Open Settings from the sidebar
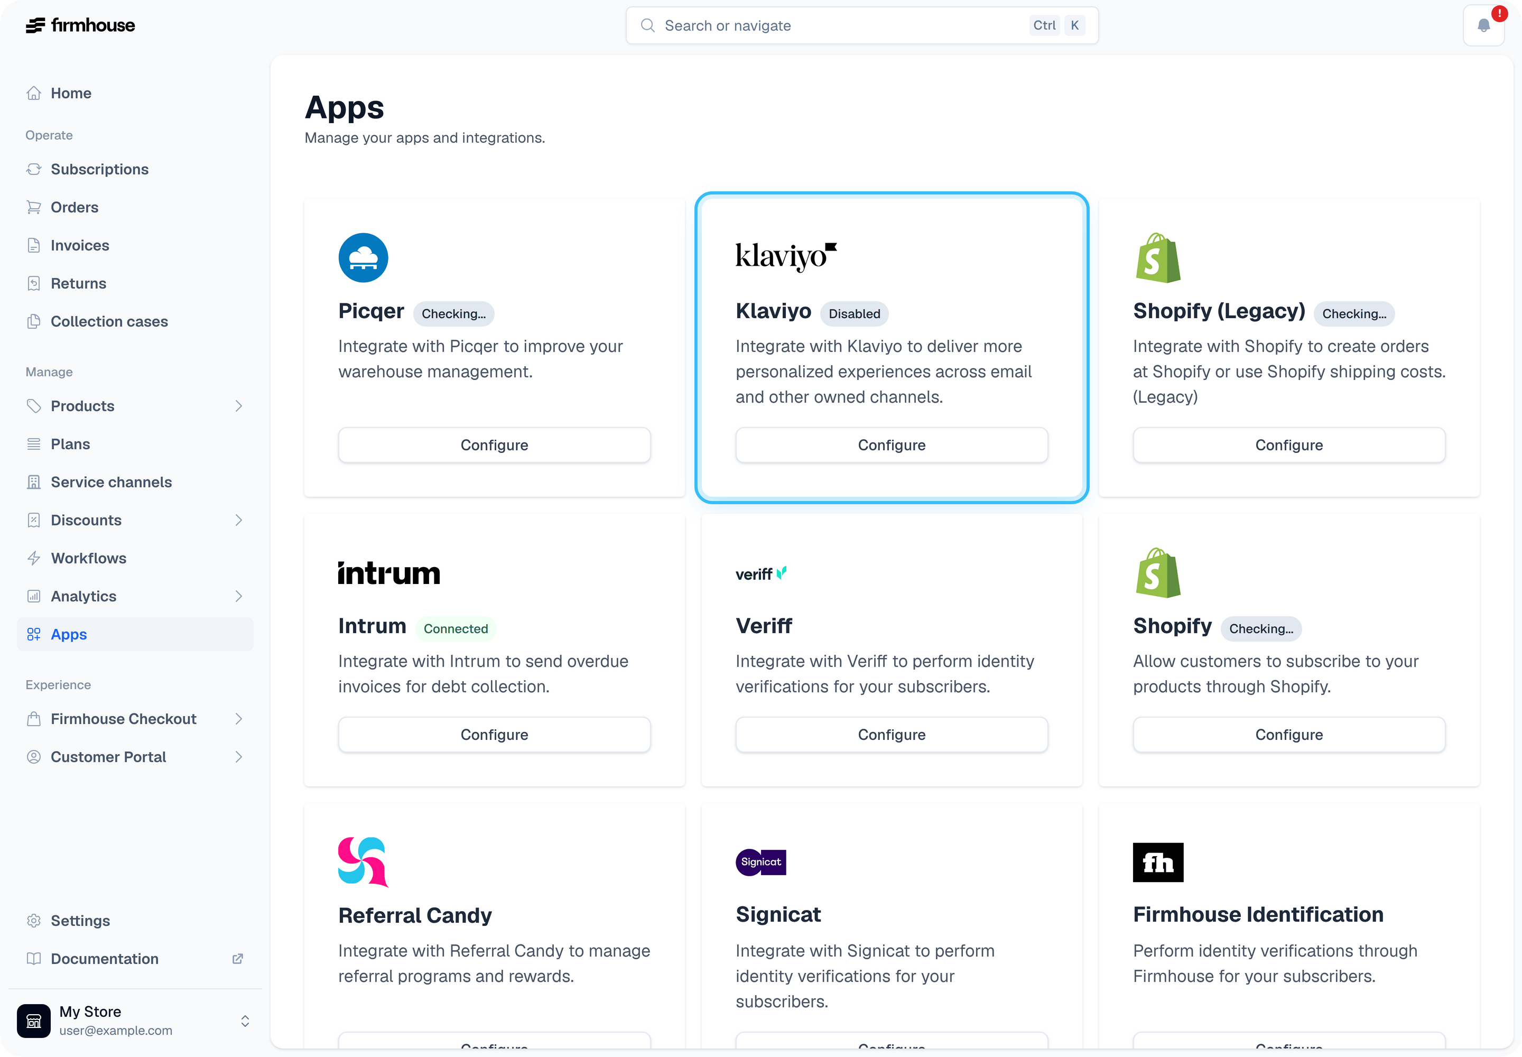Image resolution: width=1522 pixels, height=1057 pixels. tap(135, 921)
